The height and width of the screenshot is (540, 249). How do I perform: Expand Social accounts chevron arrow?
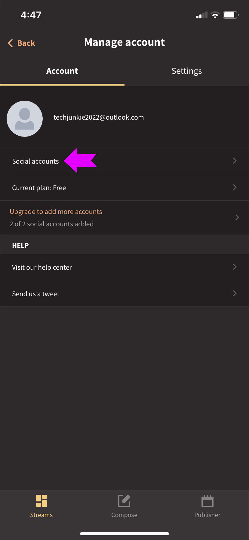pyautogui.click(x=235, y=161)
